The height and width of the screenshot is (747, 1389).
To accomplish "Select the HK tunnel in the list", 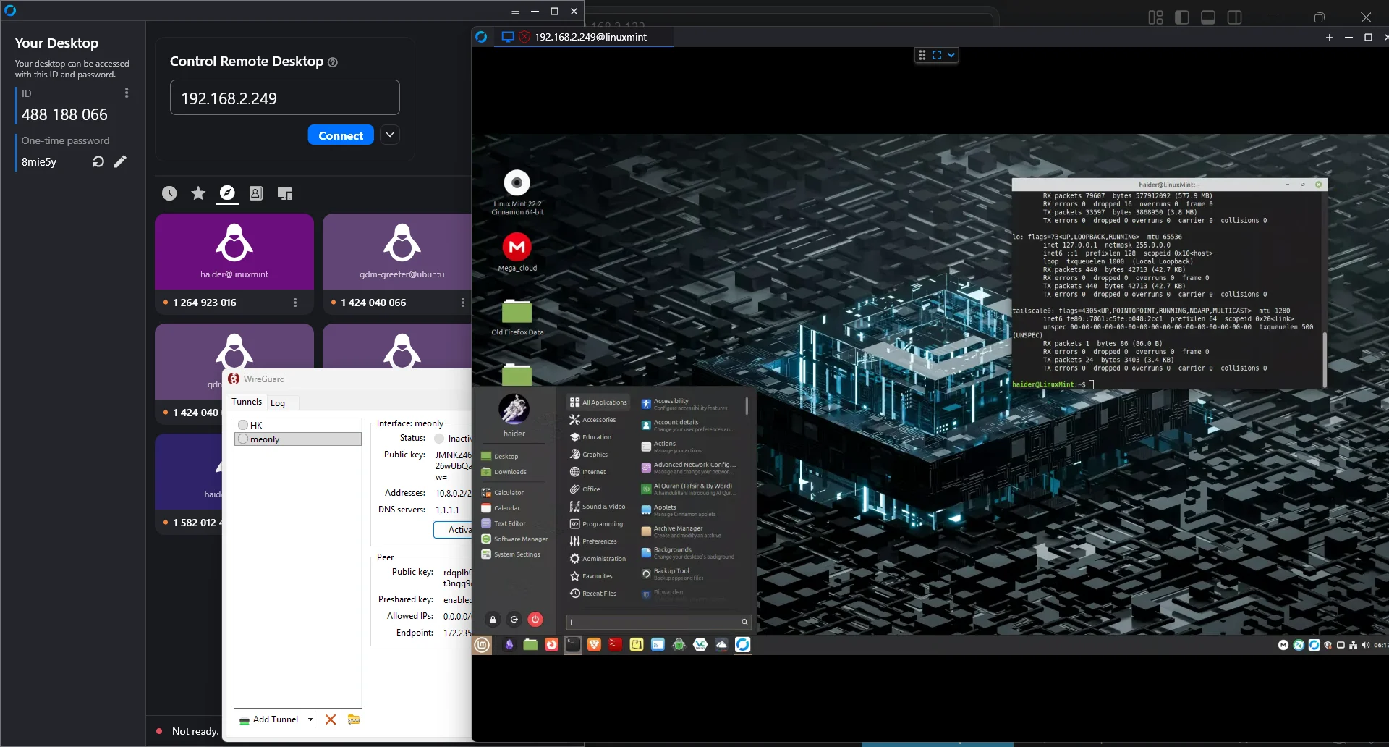I will click(298, 426).
